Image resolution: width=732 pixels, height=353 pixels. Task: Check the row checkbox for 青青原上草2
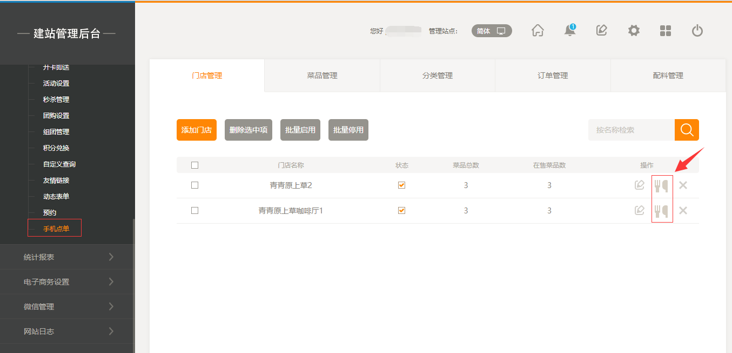pos(195,185)
